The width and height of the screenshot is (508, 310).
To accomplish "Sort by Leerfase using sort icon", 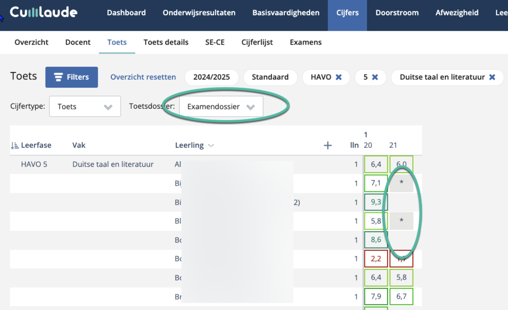I will pos(15,145).
